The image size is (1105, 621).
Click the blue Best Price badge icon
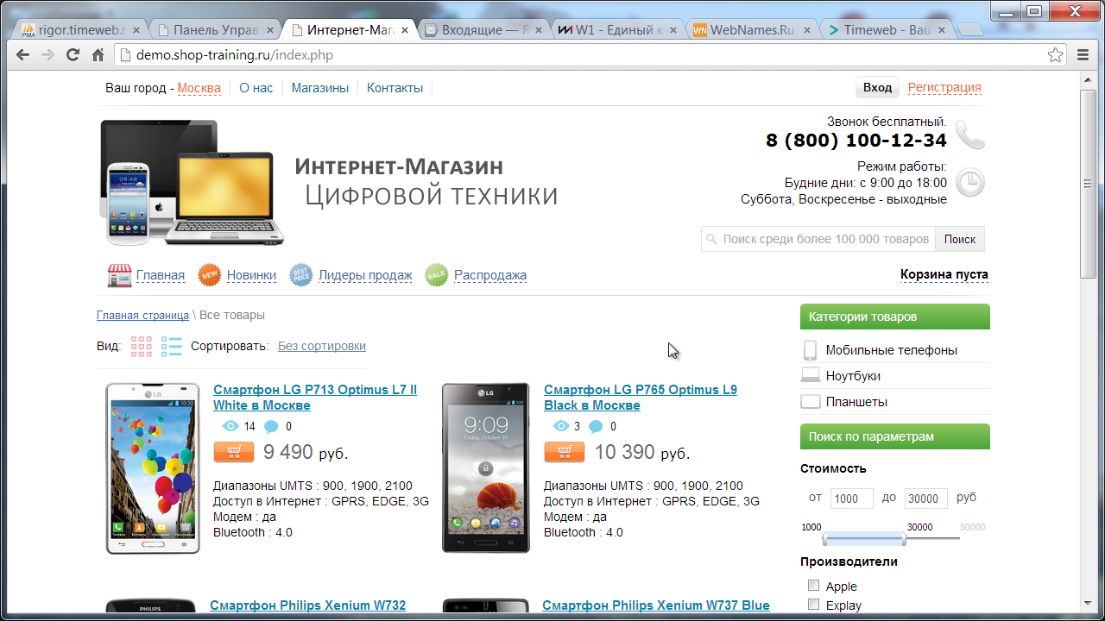point(301,275)
